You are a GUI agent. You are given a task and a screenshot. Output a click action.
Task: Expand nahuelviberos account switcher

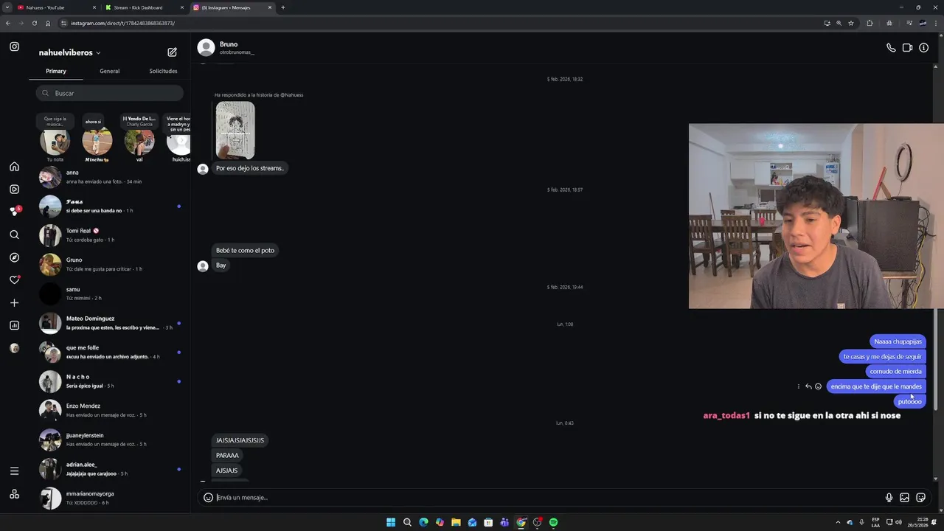coord(70,52)
